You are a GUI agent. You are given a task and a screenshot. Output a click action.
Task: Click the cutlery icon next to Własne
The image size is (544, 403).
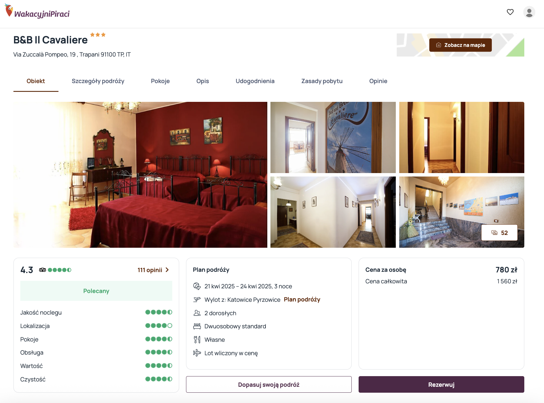coord(197,340)
